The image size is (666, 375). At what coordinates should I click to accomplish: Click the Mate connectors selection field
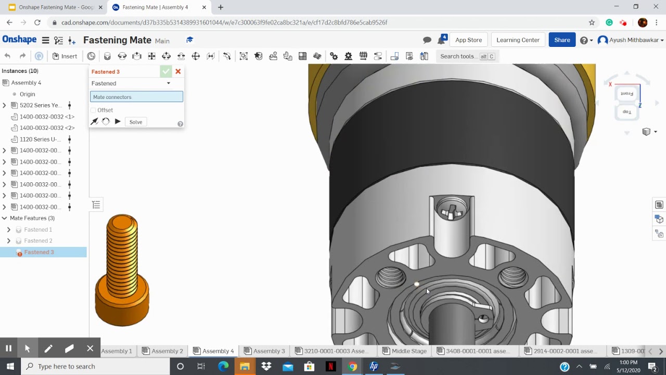[x=136, y=97]
